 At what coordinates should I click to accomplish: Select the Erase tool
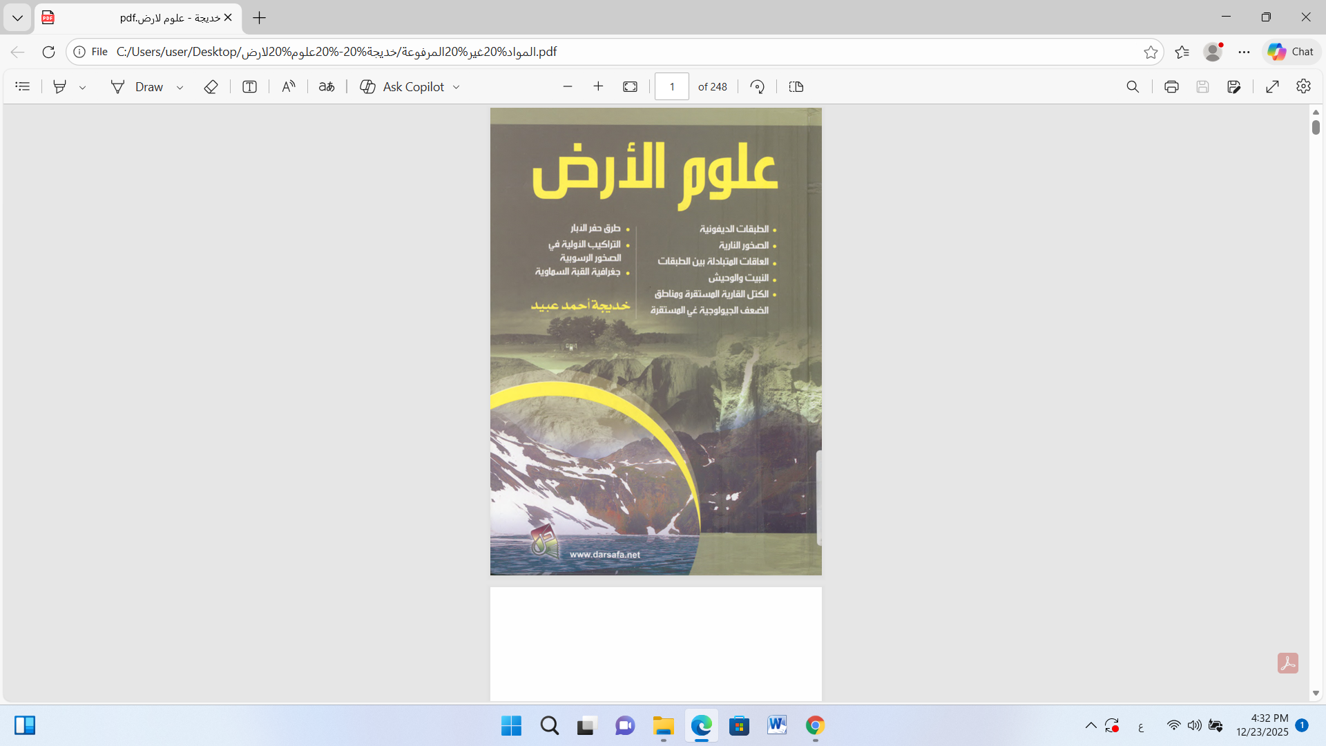211,86
